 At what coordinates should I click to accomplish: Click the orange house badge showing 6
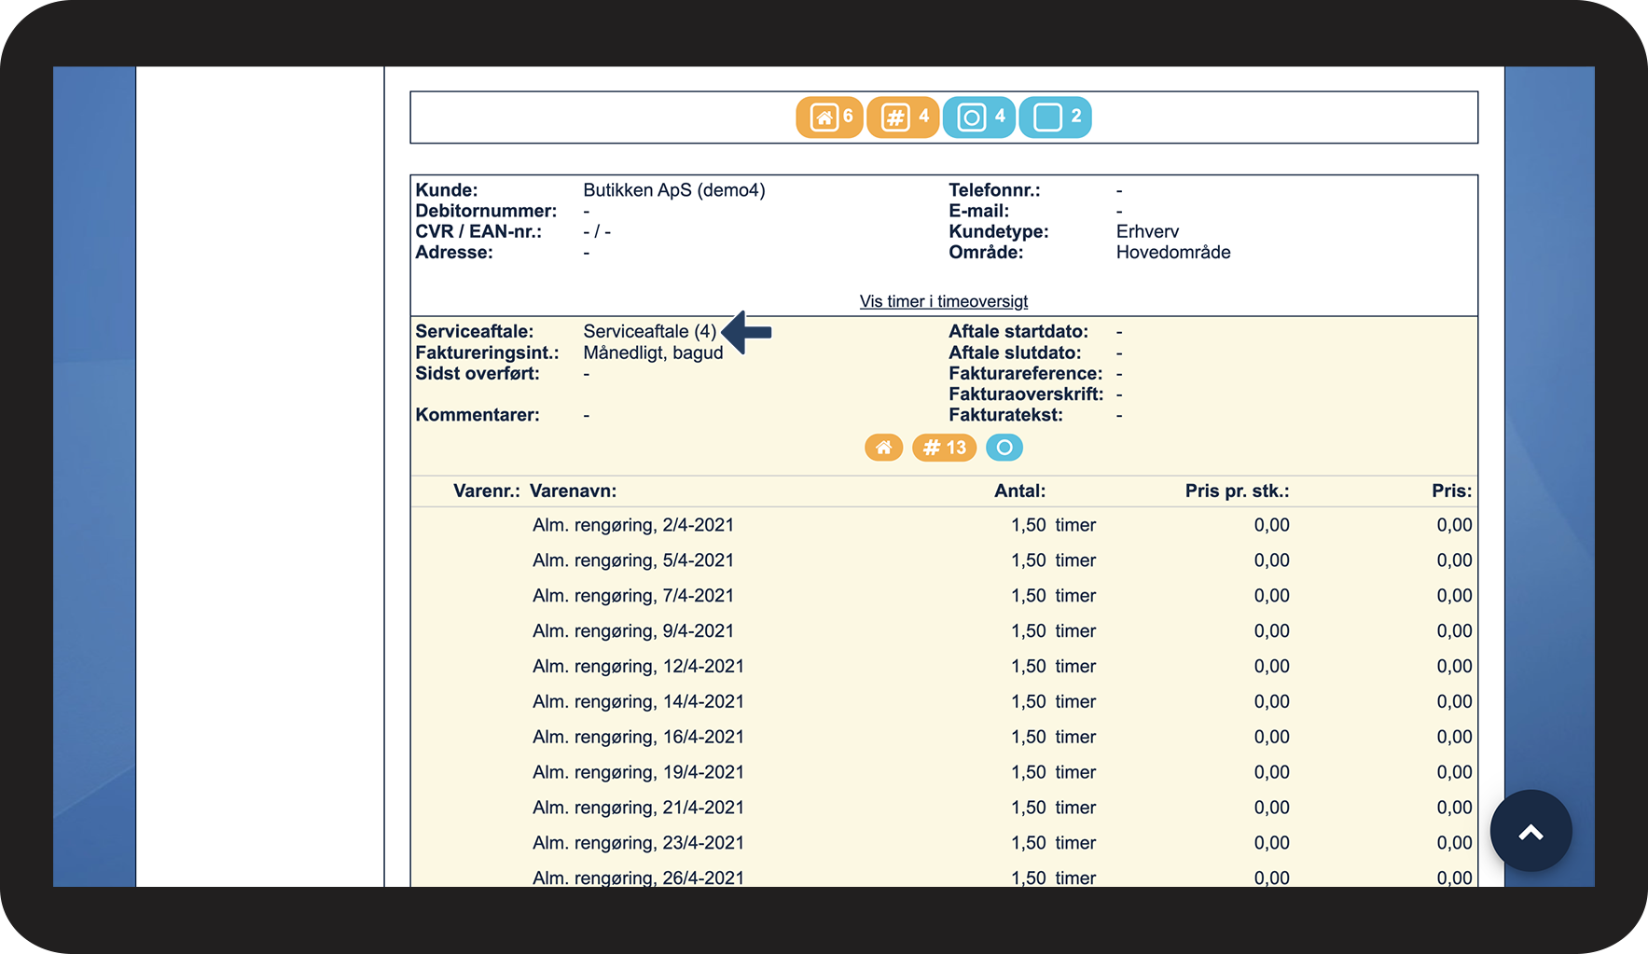[x=829, y=118]
